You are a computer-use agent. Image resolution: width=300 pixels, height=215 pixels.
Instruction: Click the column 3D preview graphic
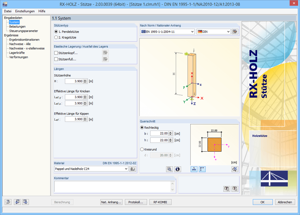pos(190,77)
